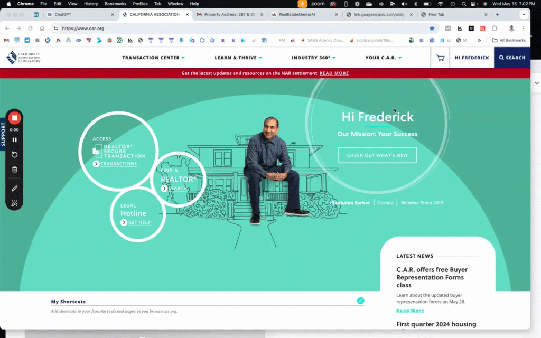
Task: Expand the Your C.A.R. menu
Action: (x=384, y=58)
